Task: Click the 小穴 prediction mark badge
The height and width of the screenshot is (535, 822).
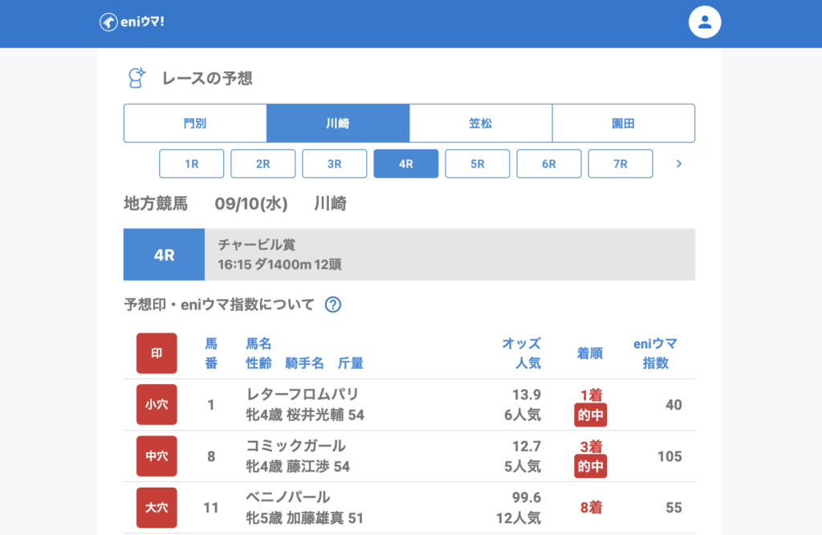Action: 157,405
